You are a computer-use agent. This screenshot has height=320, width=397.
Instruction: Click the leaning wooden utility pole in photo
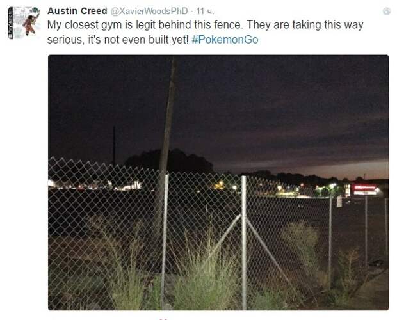coord(166,141)
